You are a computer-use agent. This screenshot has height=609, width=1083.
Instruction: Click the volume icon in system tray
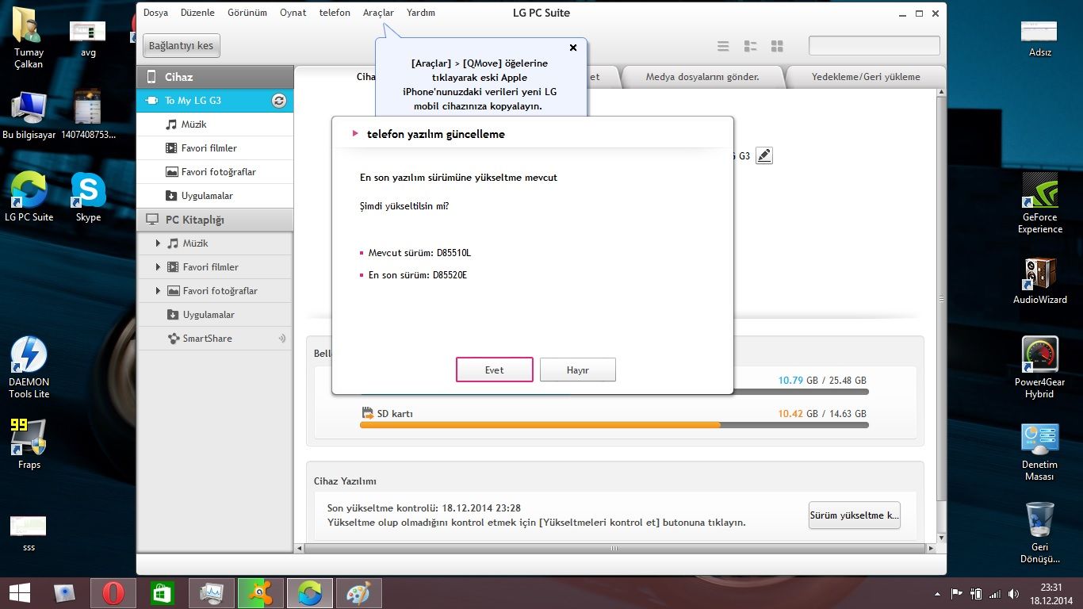tap(1013, 593)
